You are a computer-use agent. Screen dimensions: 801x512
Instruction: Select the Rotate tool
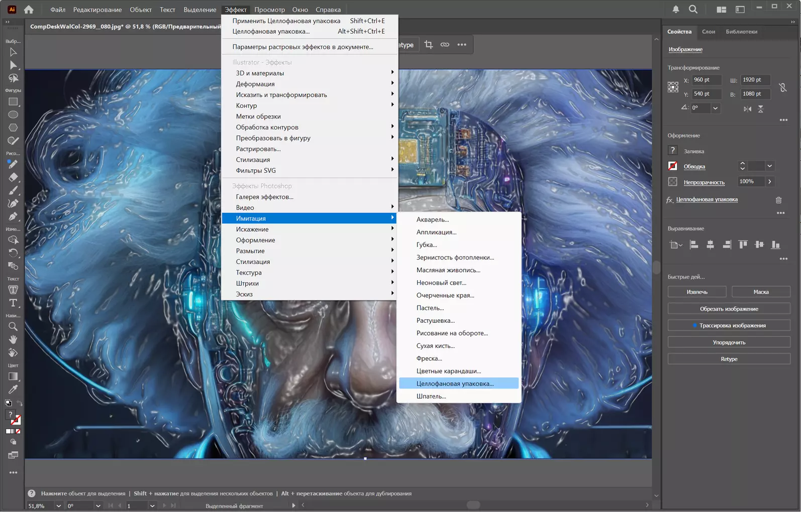coord(13,252)
